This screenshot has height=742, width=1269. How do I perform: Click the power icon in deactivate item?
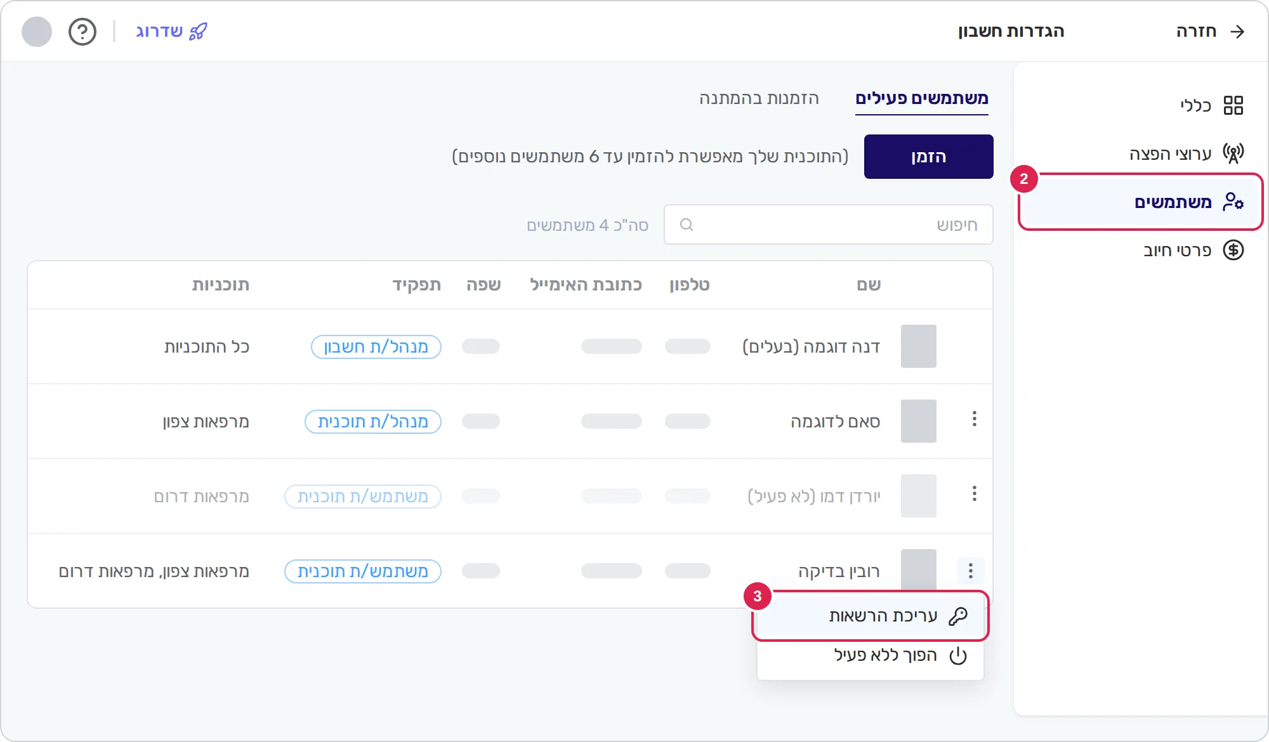tap(957, 656)
